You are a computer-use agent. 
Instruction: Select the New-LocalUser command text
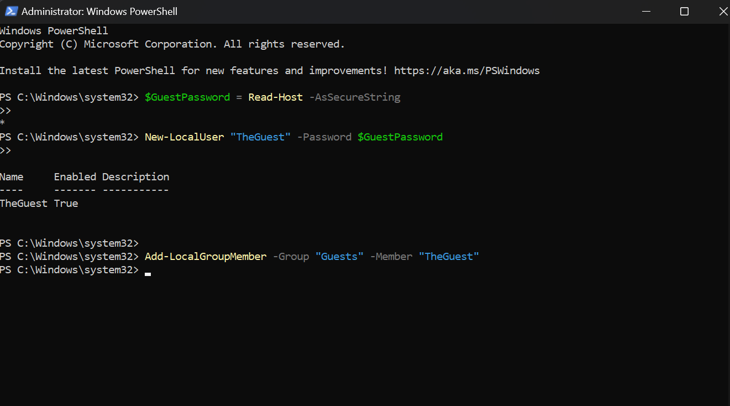(184, 137)
